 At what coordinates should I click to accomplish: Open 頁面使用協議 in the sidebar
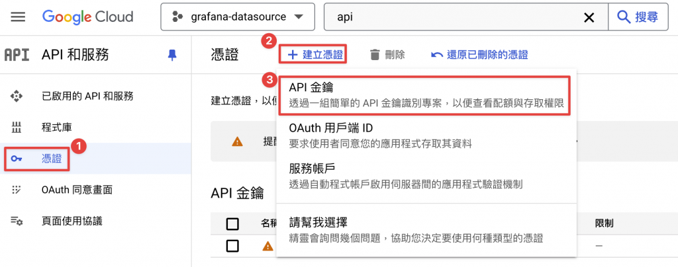coord(72,221)
